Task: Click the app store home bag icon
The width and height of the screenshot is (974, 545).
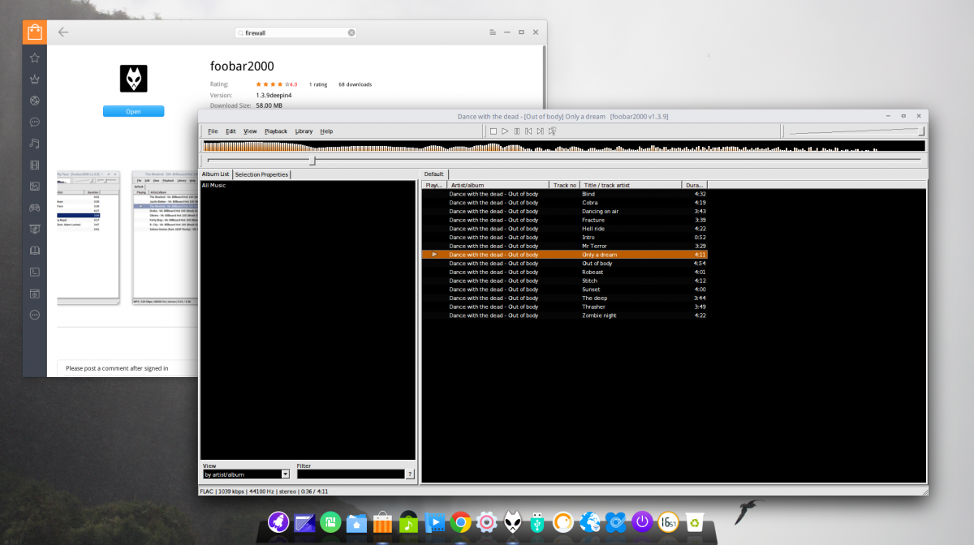Action: click(34, 32)
